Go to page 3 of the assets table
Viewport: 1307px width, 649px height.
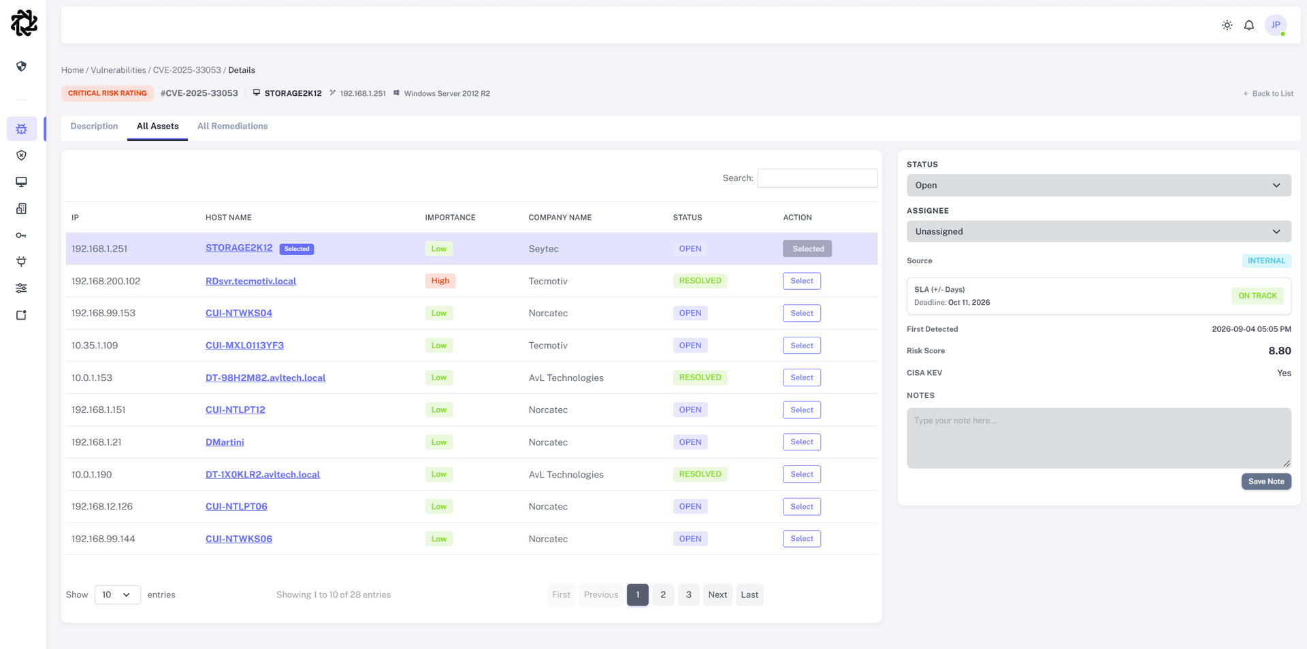tap(689, 595)
